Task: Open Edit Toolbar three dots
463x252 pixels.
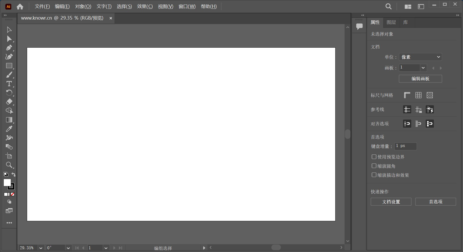Action: pos(9,223)
